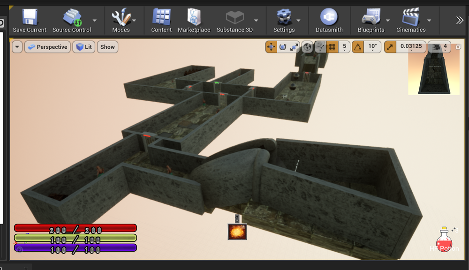Screen dimensions: 469x270
Task: Open the camera speed setting control
Action: (x=440, y=47)
